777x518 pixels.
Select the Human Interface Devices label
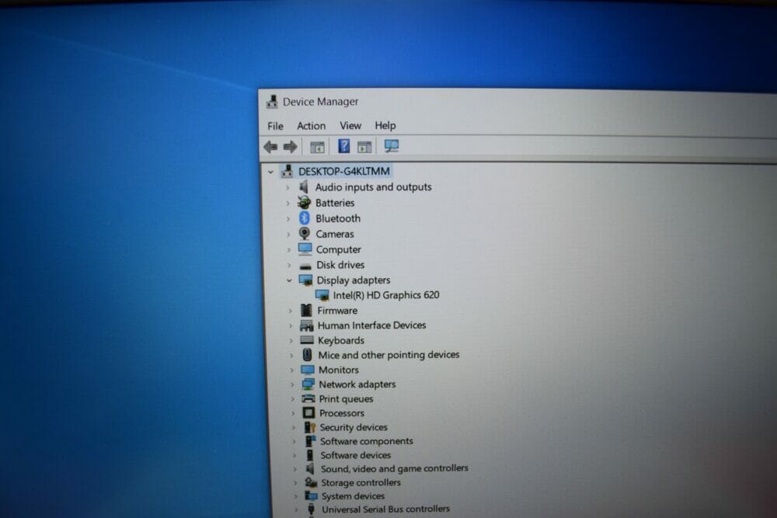[371, 325]
